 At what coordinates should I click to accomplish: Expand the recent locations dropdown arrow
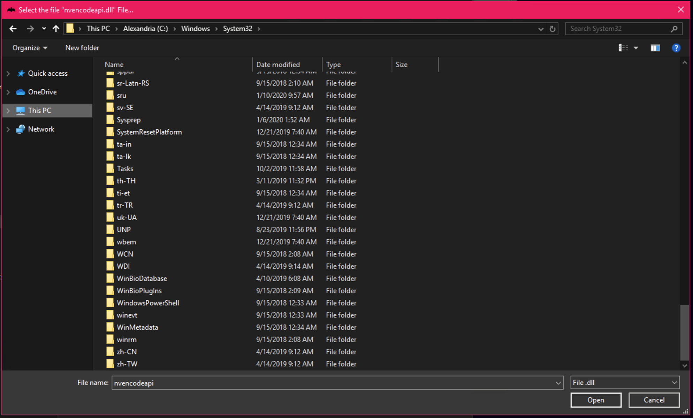click(44, 29)
